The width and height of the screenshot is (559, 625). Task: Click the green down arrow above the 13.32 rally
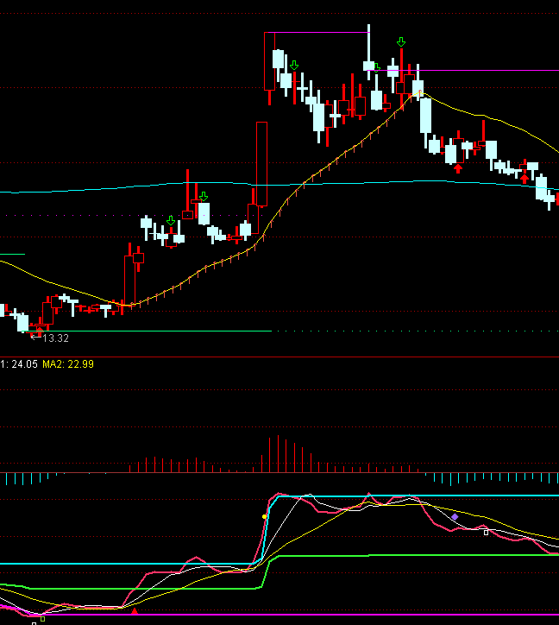[x=203, y=197]
